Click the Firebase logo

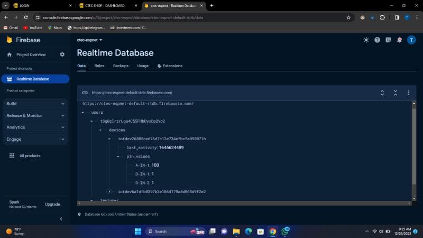coord(10,40)
